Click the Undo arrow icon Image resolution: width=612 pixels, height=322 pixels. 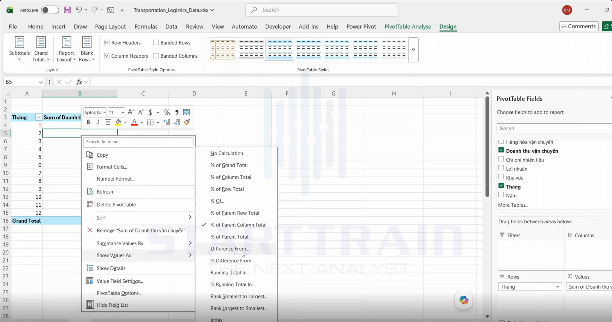click(78, 10)
